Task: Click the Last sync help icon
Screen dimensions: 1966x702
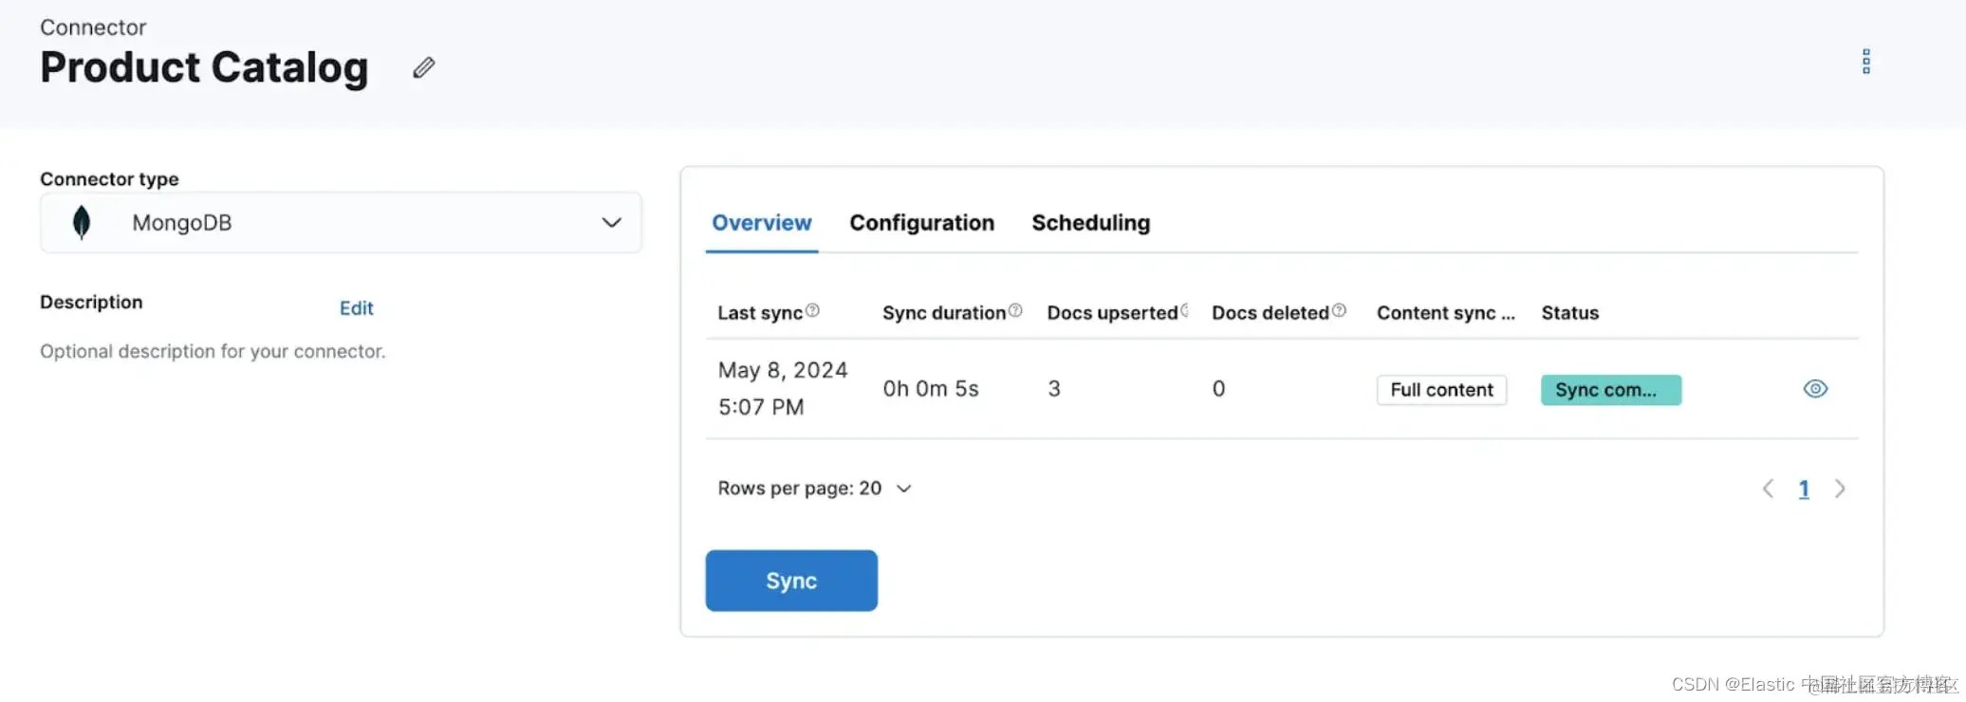Action: pyautogui.click(x=812, y=311)
